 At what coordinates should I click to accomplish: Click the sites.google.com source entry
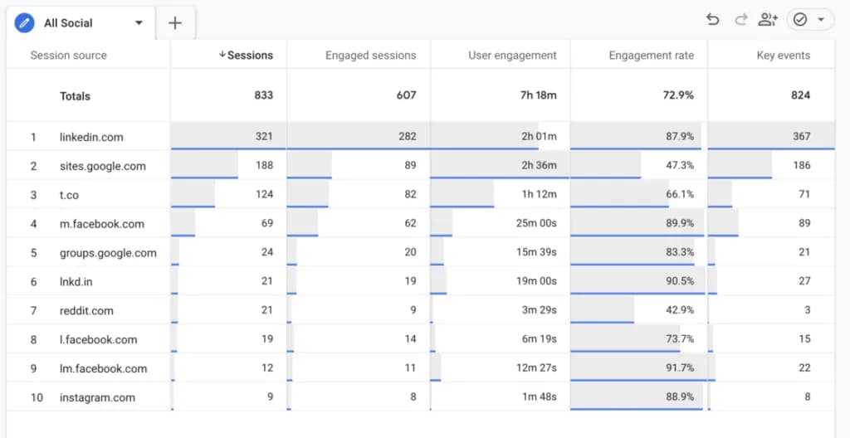[102, 166]
